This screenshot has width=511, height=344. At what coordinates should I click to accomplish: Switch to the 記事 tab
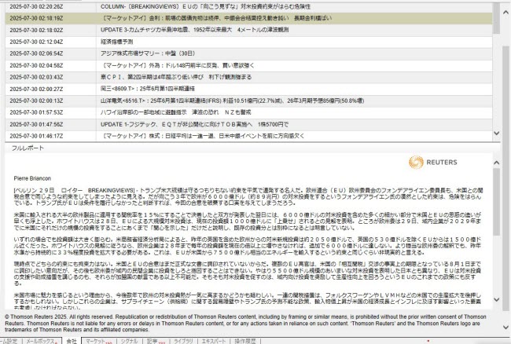tap(156, 341)
